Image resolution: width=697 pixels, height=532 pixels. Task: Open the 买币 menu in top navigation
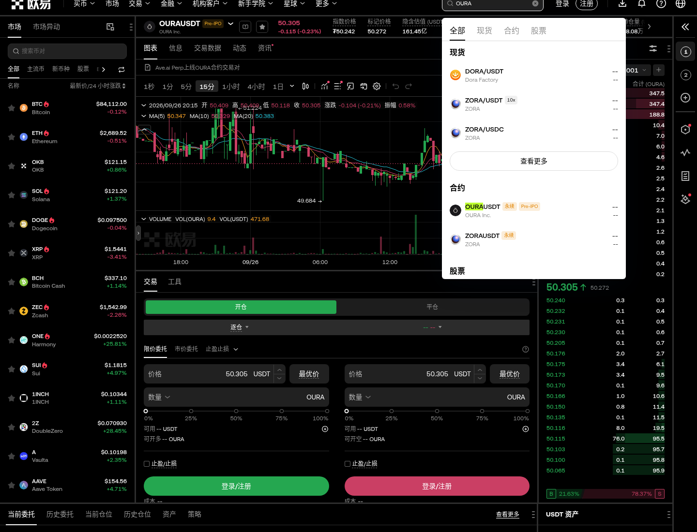click(84, 3)
